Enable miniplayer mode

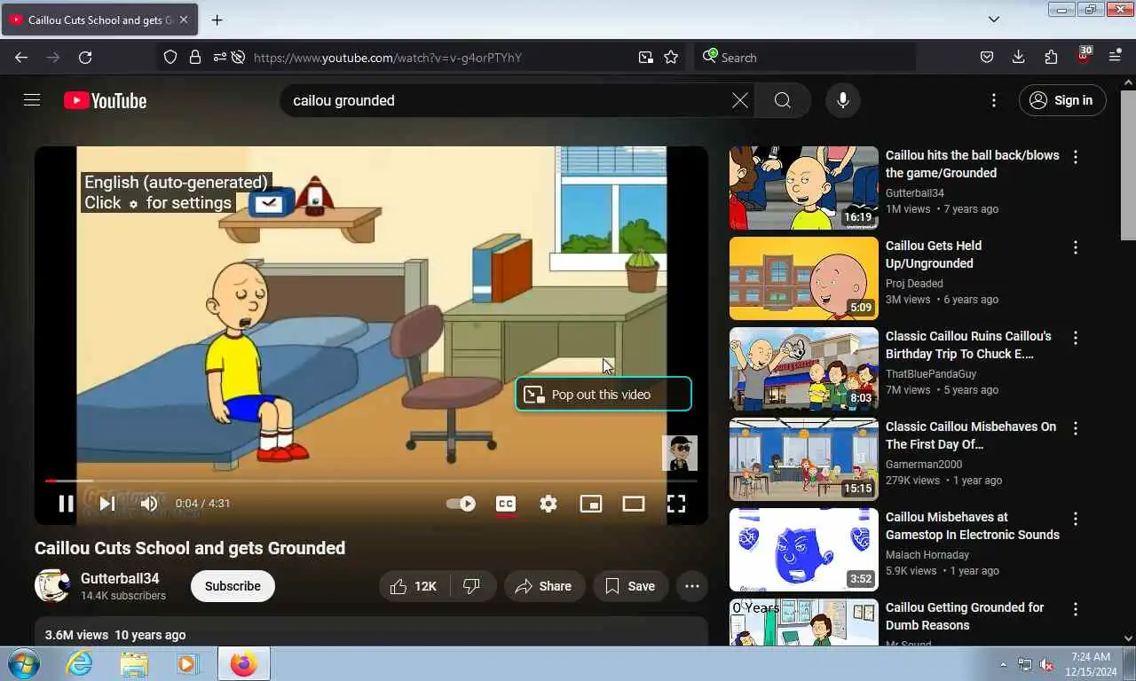click(x=591, y=504)
